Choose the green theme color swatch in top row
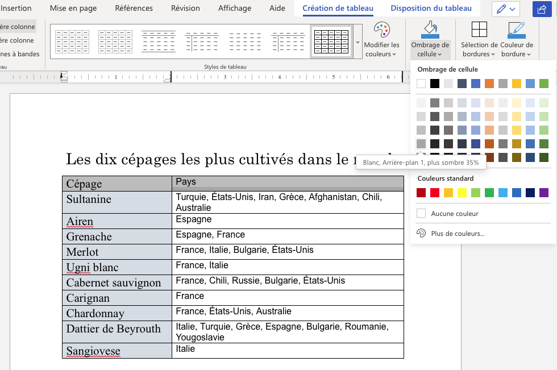Screen dimensions: 557x370 click(544, 84)
